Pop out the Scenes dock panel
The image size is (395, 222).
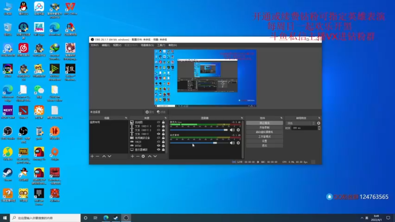pos(126,118)
